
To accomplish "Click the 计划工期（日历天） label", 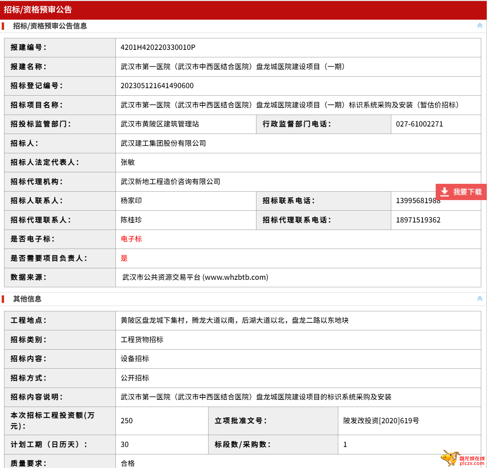I will coord(49,445).
